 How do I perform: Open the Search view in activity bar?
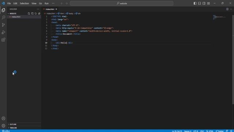click(x=3, y=18)
